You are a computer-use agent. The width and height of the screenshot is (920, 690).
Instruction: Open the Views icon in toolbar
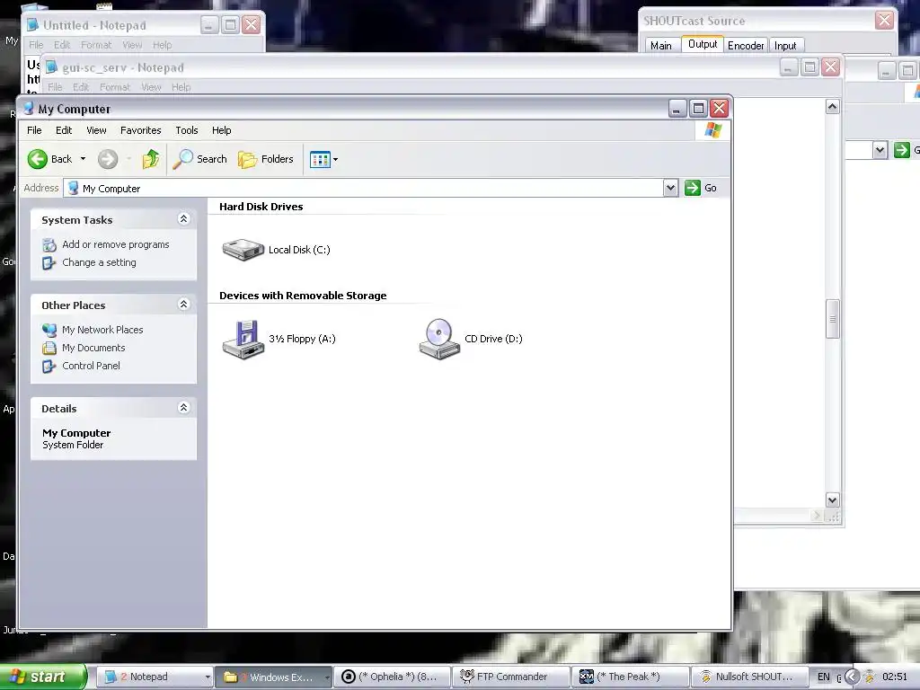point(320,159)
